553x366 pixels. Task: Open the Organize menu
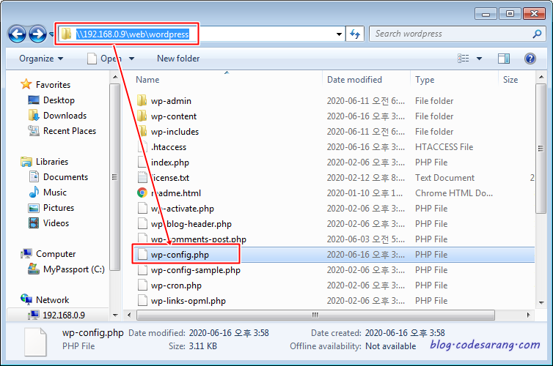(41, 59)
